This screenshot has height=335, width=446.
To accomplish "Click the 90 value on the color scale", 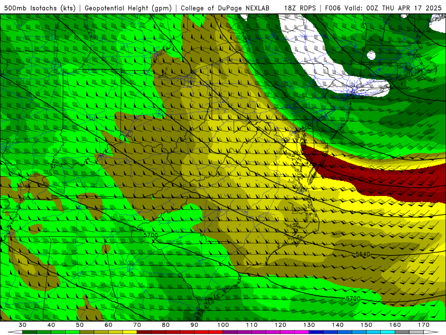I will (x=195, y=325).
